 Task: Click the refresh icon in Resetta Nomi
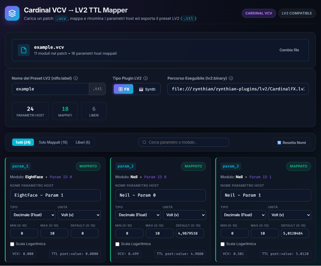coord(279,142)
